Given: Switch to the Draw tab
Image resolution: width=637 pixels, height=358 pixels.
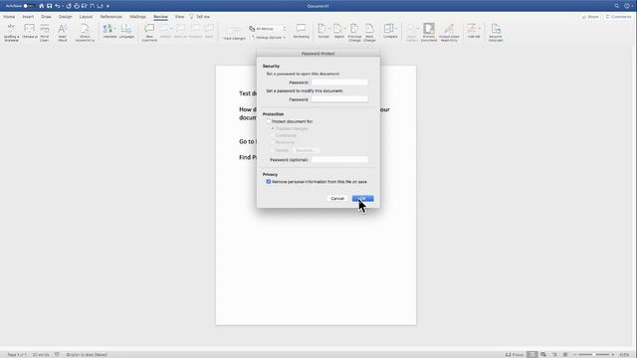Looking at the screenshot, I should pos(46,17).
